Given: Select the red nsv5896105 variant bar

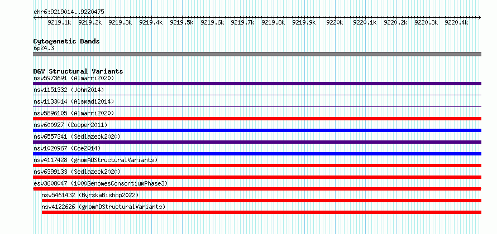Looking at the screenshot, I should [257, 119].
